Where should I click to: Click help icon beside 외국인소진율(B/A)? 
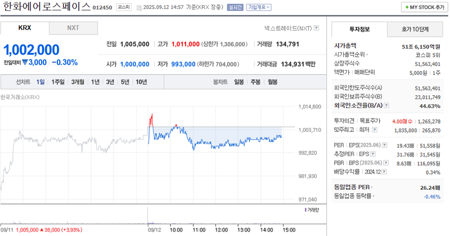(x=386, y=105)
